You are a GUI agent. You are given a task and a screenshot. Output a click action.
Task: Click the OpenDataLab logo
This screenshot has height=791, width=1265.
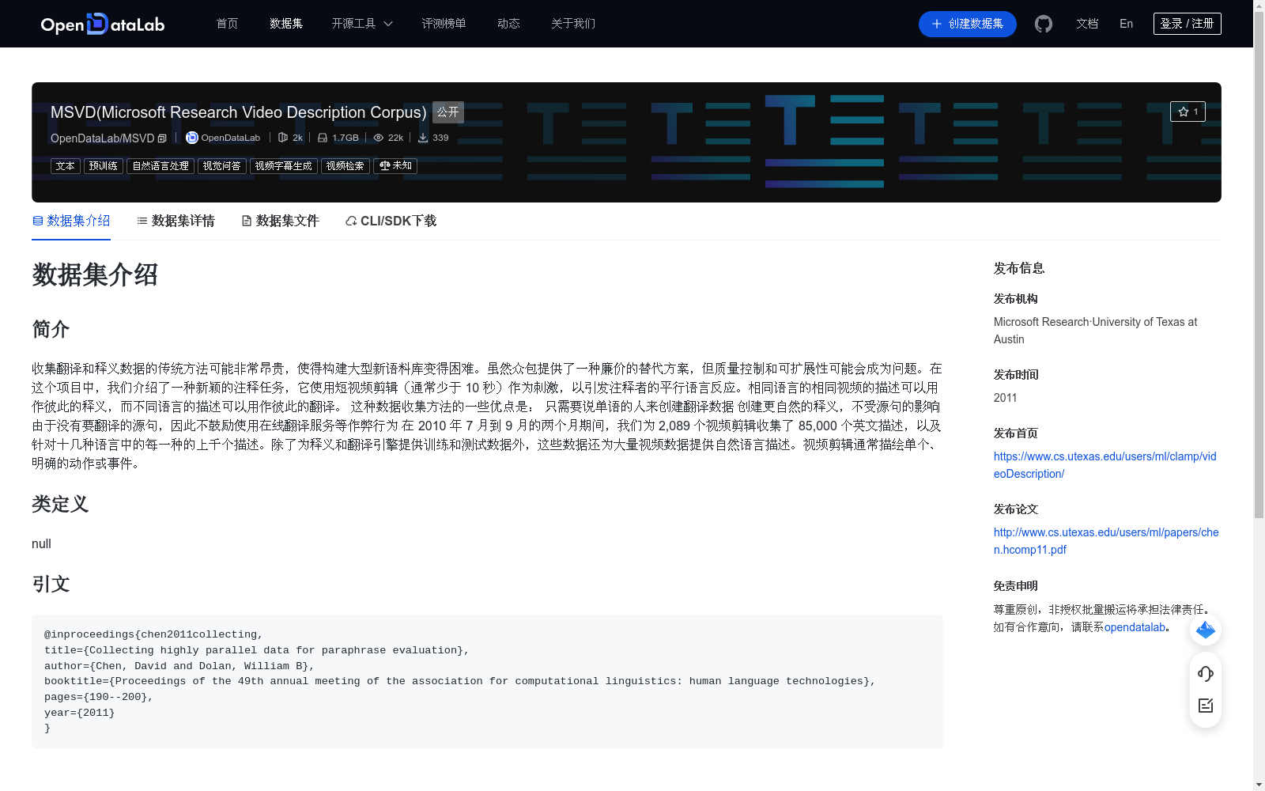tap(103, 24)
